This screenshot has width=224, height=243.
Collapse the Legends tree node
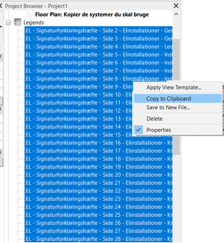pos(9,22)
